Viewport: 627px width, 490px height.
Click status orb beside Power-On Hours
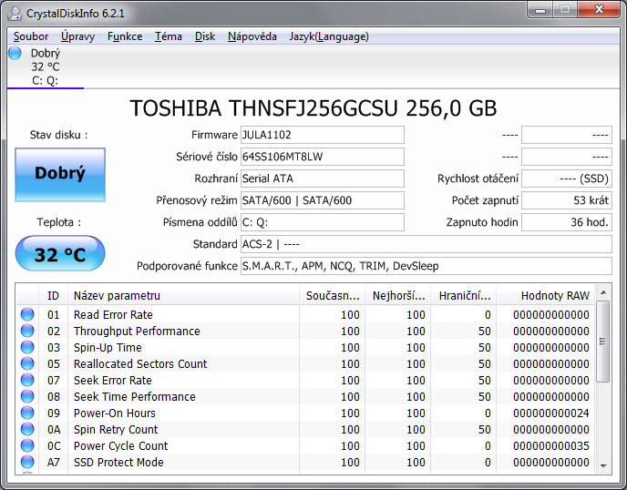tap(27, 413)
